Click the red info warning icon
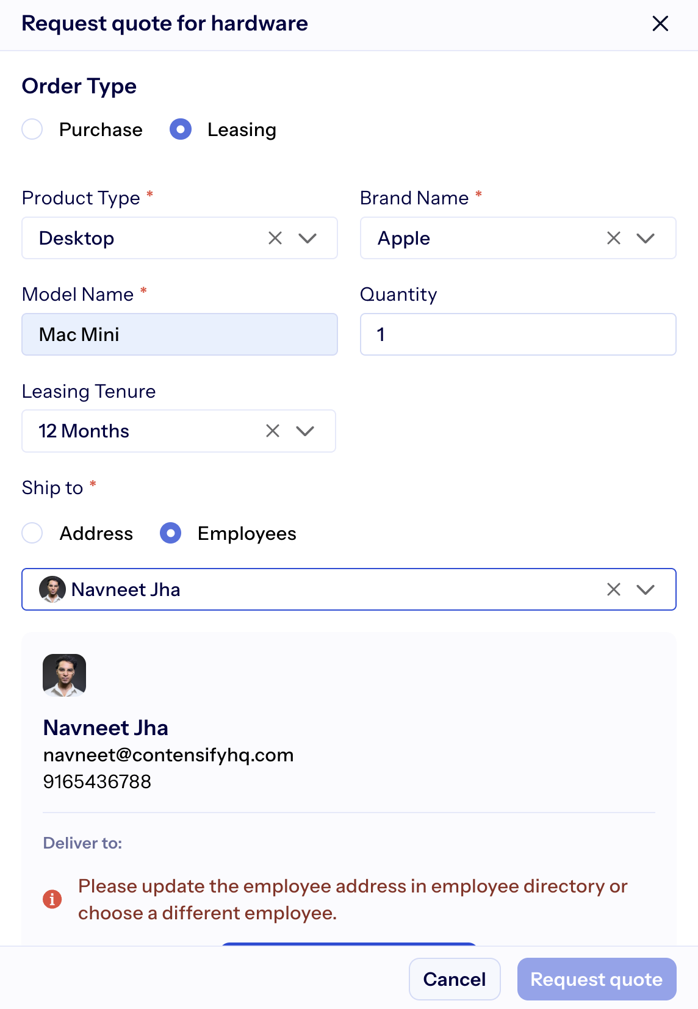 coord(52,899)
